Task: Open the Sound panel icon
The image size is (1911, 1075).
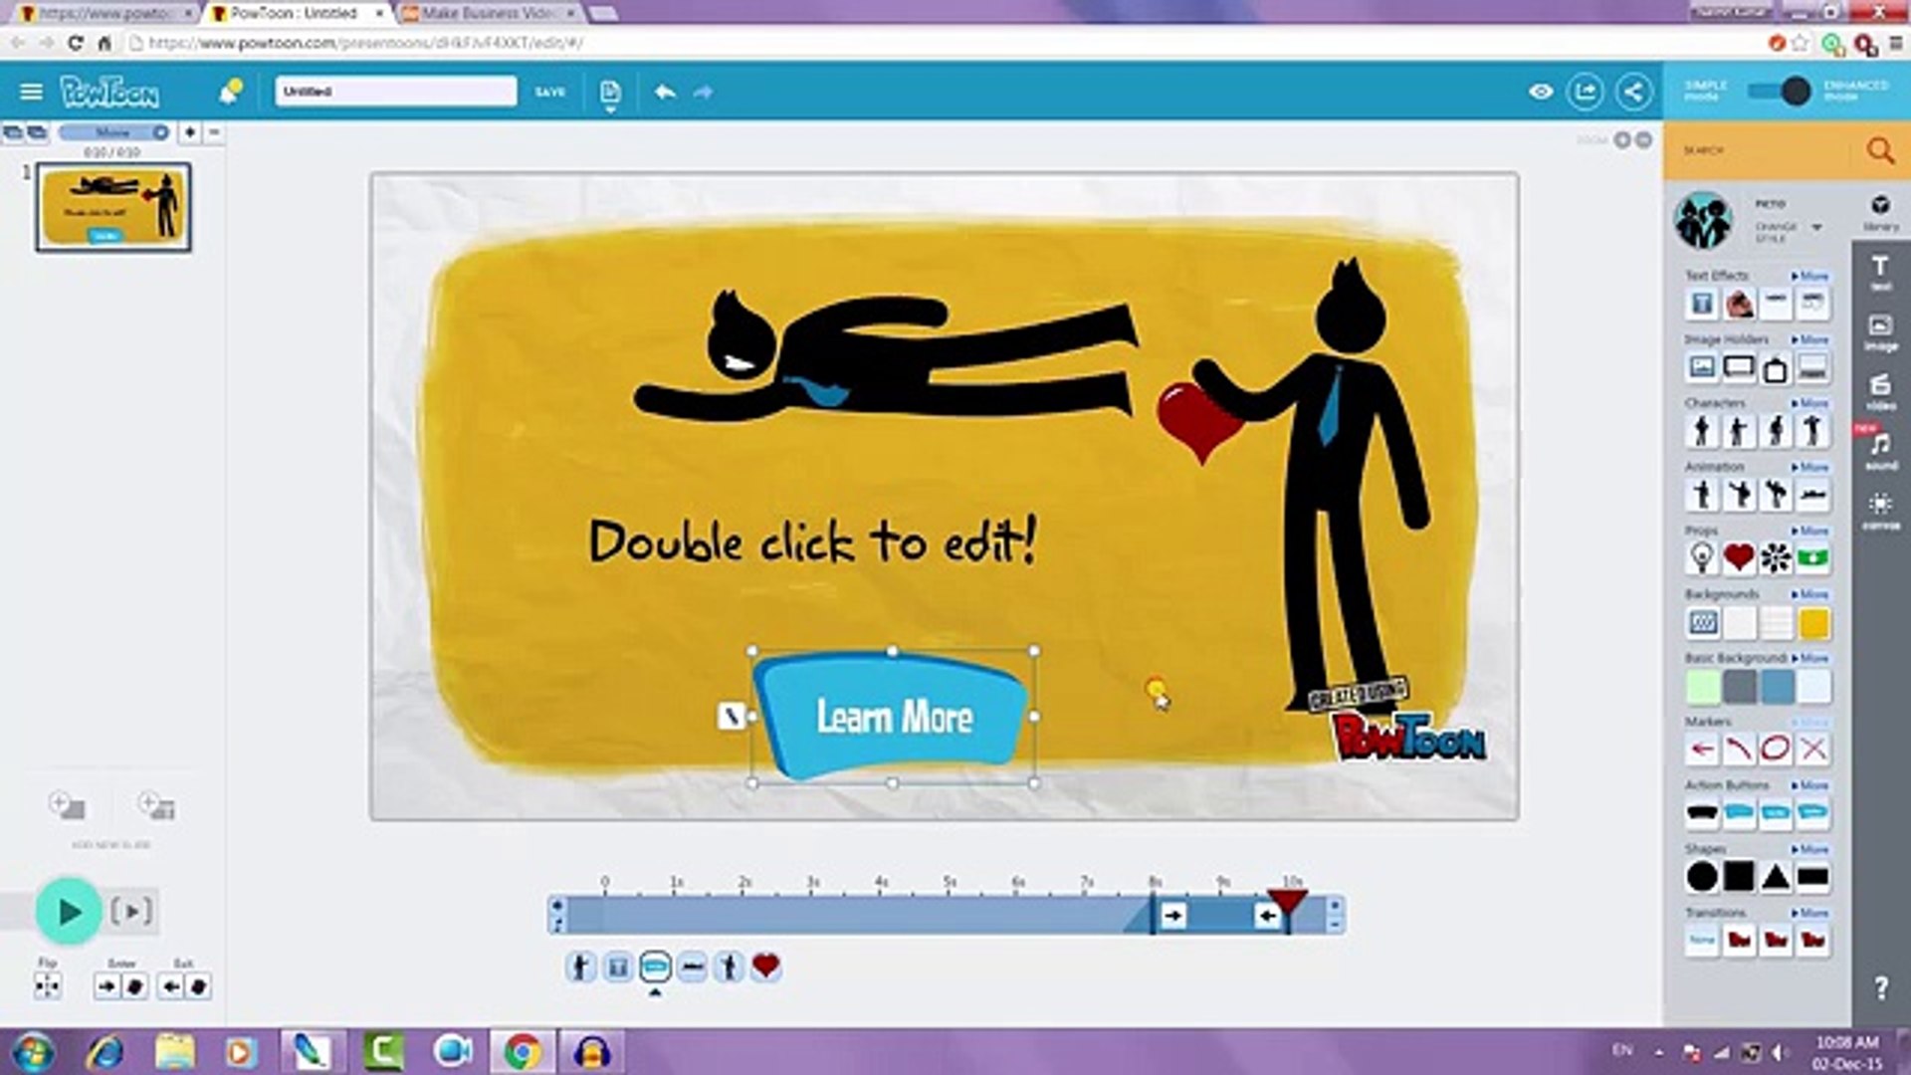Action: (1879, 449)
